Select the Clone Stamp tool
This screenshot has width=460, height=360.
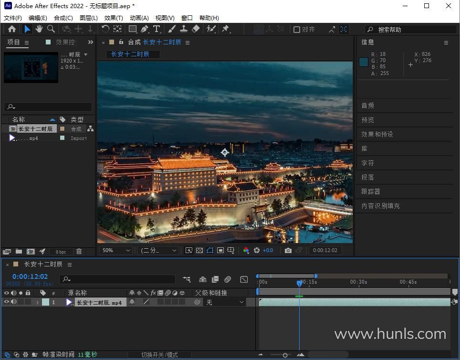point(183,29)
